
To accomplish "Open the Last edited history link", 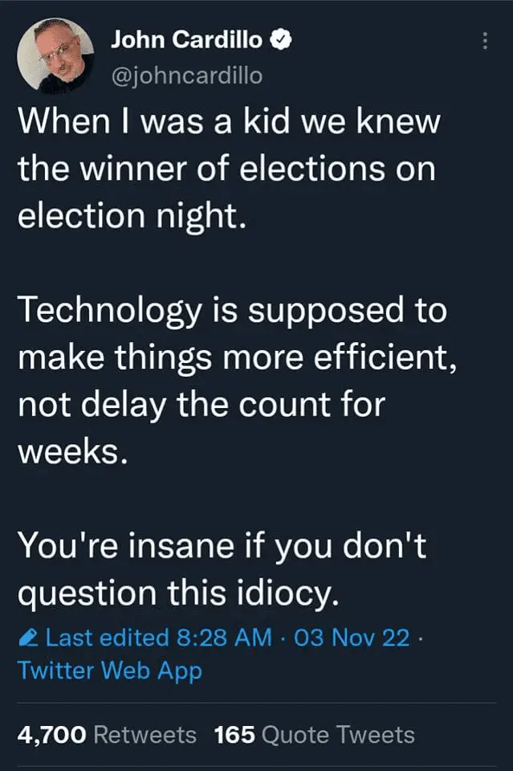I will pyautogui.click(x=106, y=638).
